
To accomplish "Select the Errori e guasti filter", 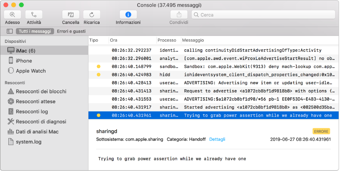I will (x=71, y=31).
